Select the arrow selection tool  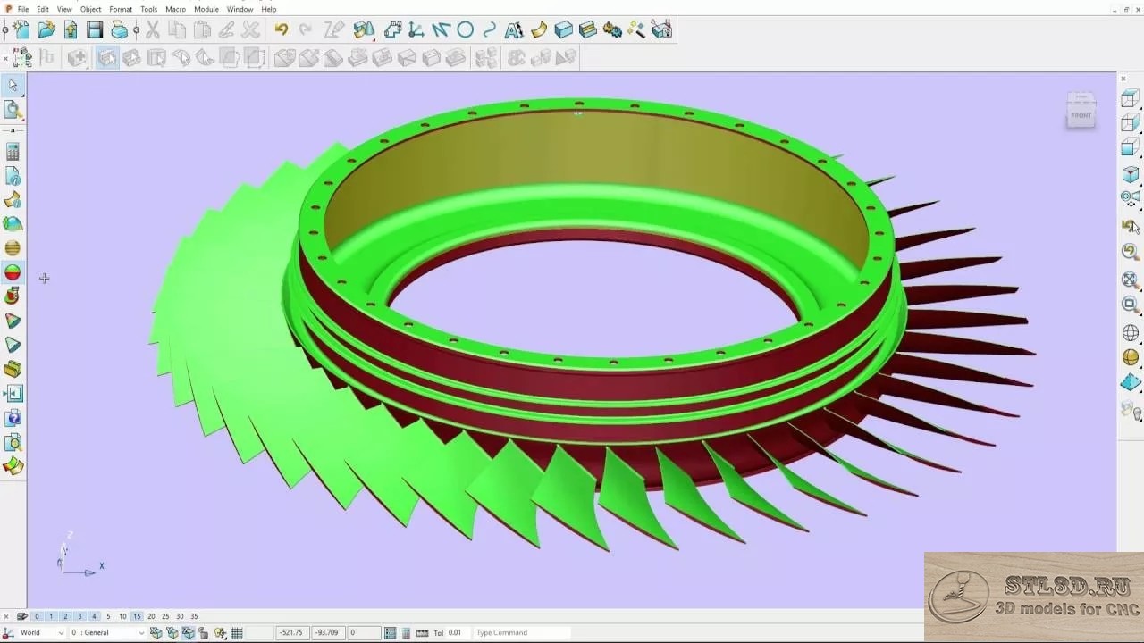(13, 85)
